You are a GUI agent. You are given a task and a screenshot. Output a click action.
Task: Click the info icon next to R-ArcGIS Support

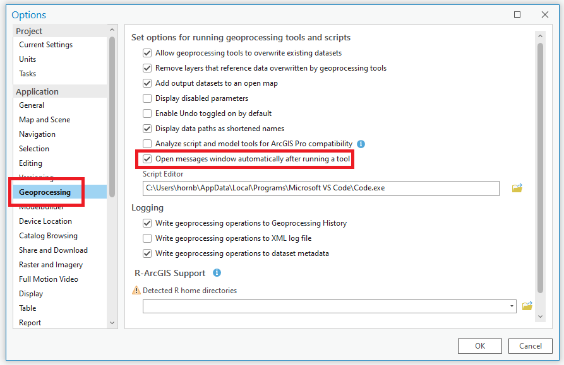click(x=215, y=274)
